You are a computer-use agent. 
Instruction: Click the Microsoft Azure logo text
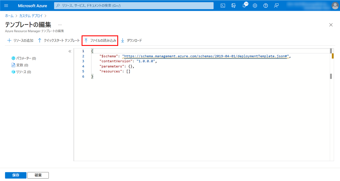click(32, 6)
